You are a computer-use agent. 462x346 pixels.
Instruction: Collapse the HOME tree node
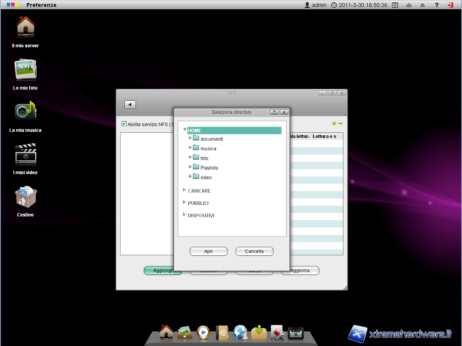pyautogui.click(x=185, y=130)
